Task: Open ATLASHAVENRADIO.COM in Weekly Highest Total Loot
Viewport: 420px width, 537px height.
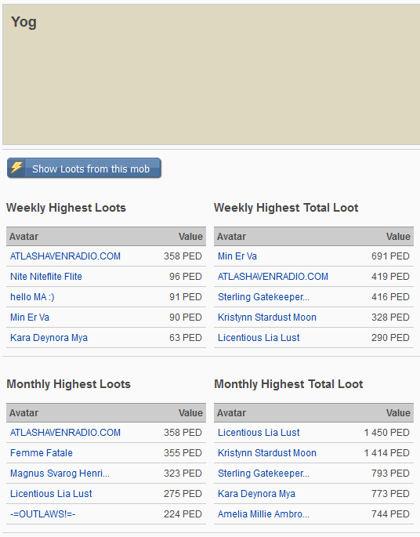Action: [x=273, y=277]
